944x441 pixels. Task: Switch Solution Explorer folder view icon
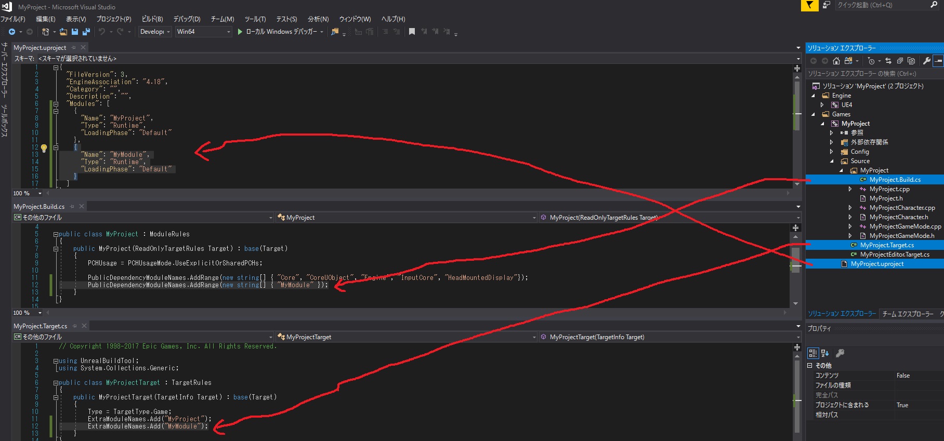(x=848, y=61)
